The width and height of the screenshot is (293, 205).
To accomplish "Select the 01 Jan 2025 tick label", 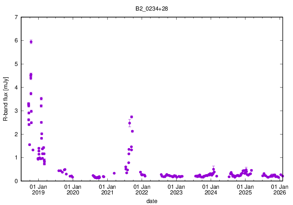I will tap(245, 189).
